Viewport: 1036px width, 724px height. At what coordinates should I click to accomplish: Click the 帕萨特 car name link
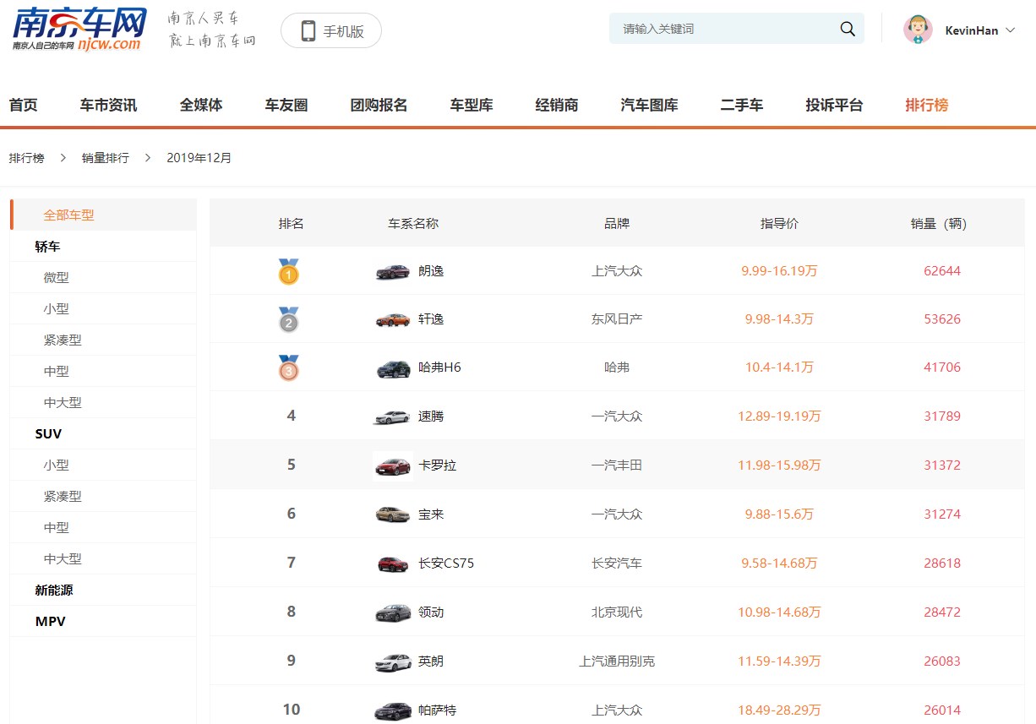click(437, 710)
